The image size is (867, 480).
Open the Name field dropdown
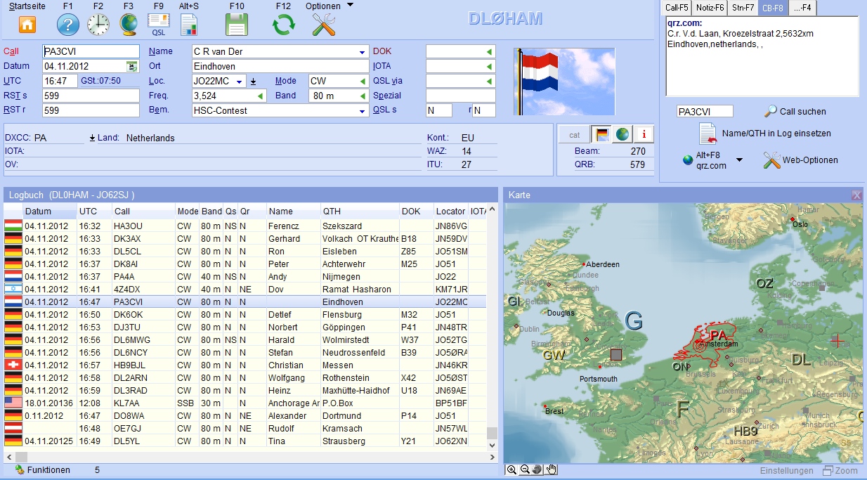pyautogui.click(x=363, y=52)
